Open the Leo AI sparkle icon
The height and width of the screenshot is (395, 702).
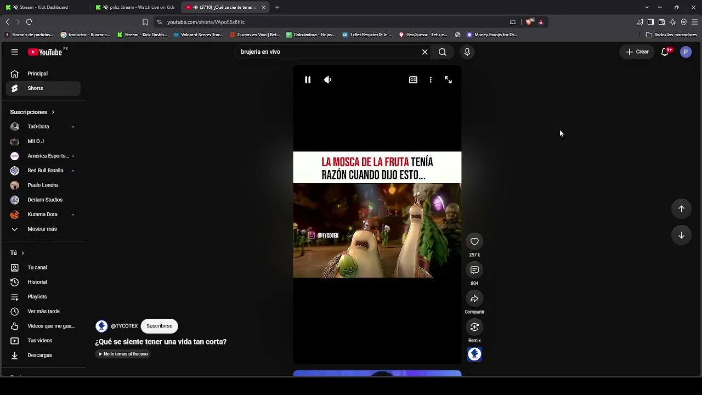(672, 22)
